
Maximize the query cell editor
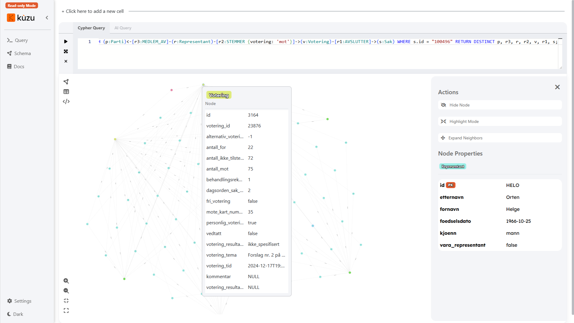pos(66,51)
